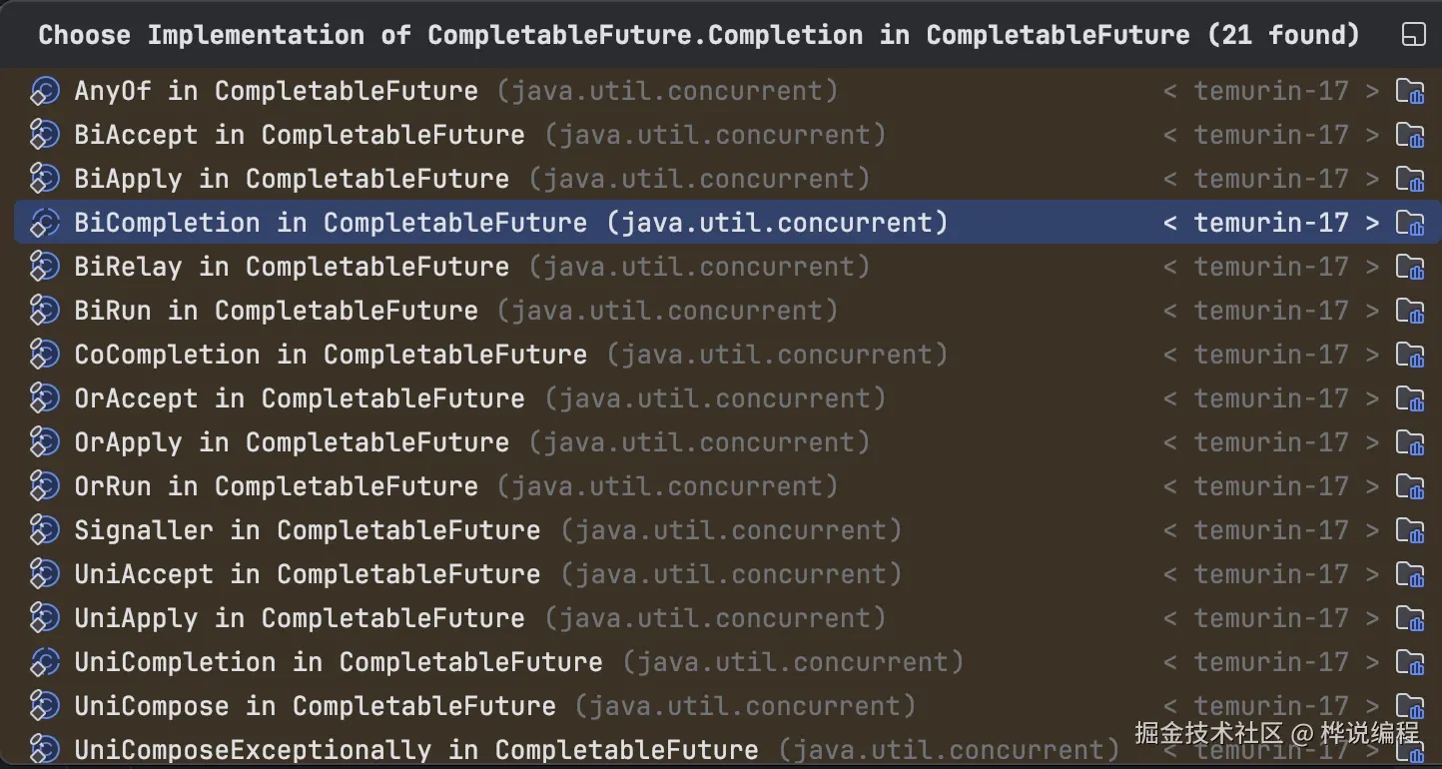Image resolution: width=1442 pixels, height=769 pixels.
Task: Click the open in Find tool window icon
Action: pos(1413,36)
